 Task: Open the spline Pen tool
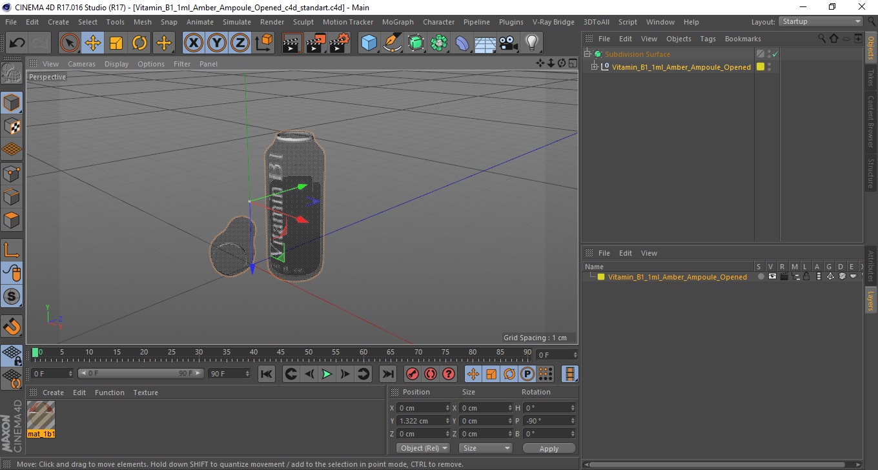393,43
